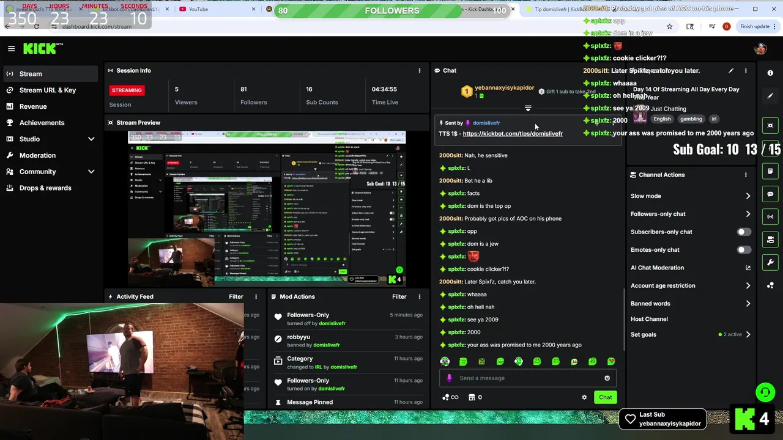Open the Activity Feed Filter dropdown
783x440 pixels.
tap(236, 296)
